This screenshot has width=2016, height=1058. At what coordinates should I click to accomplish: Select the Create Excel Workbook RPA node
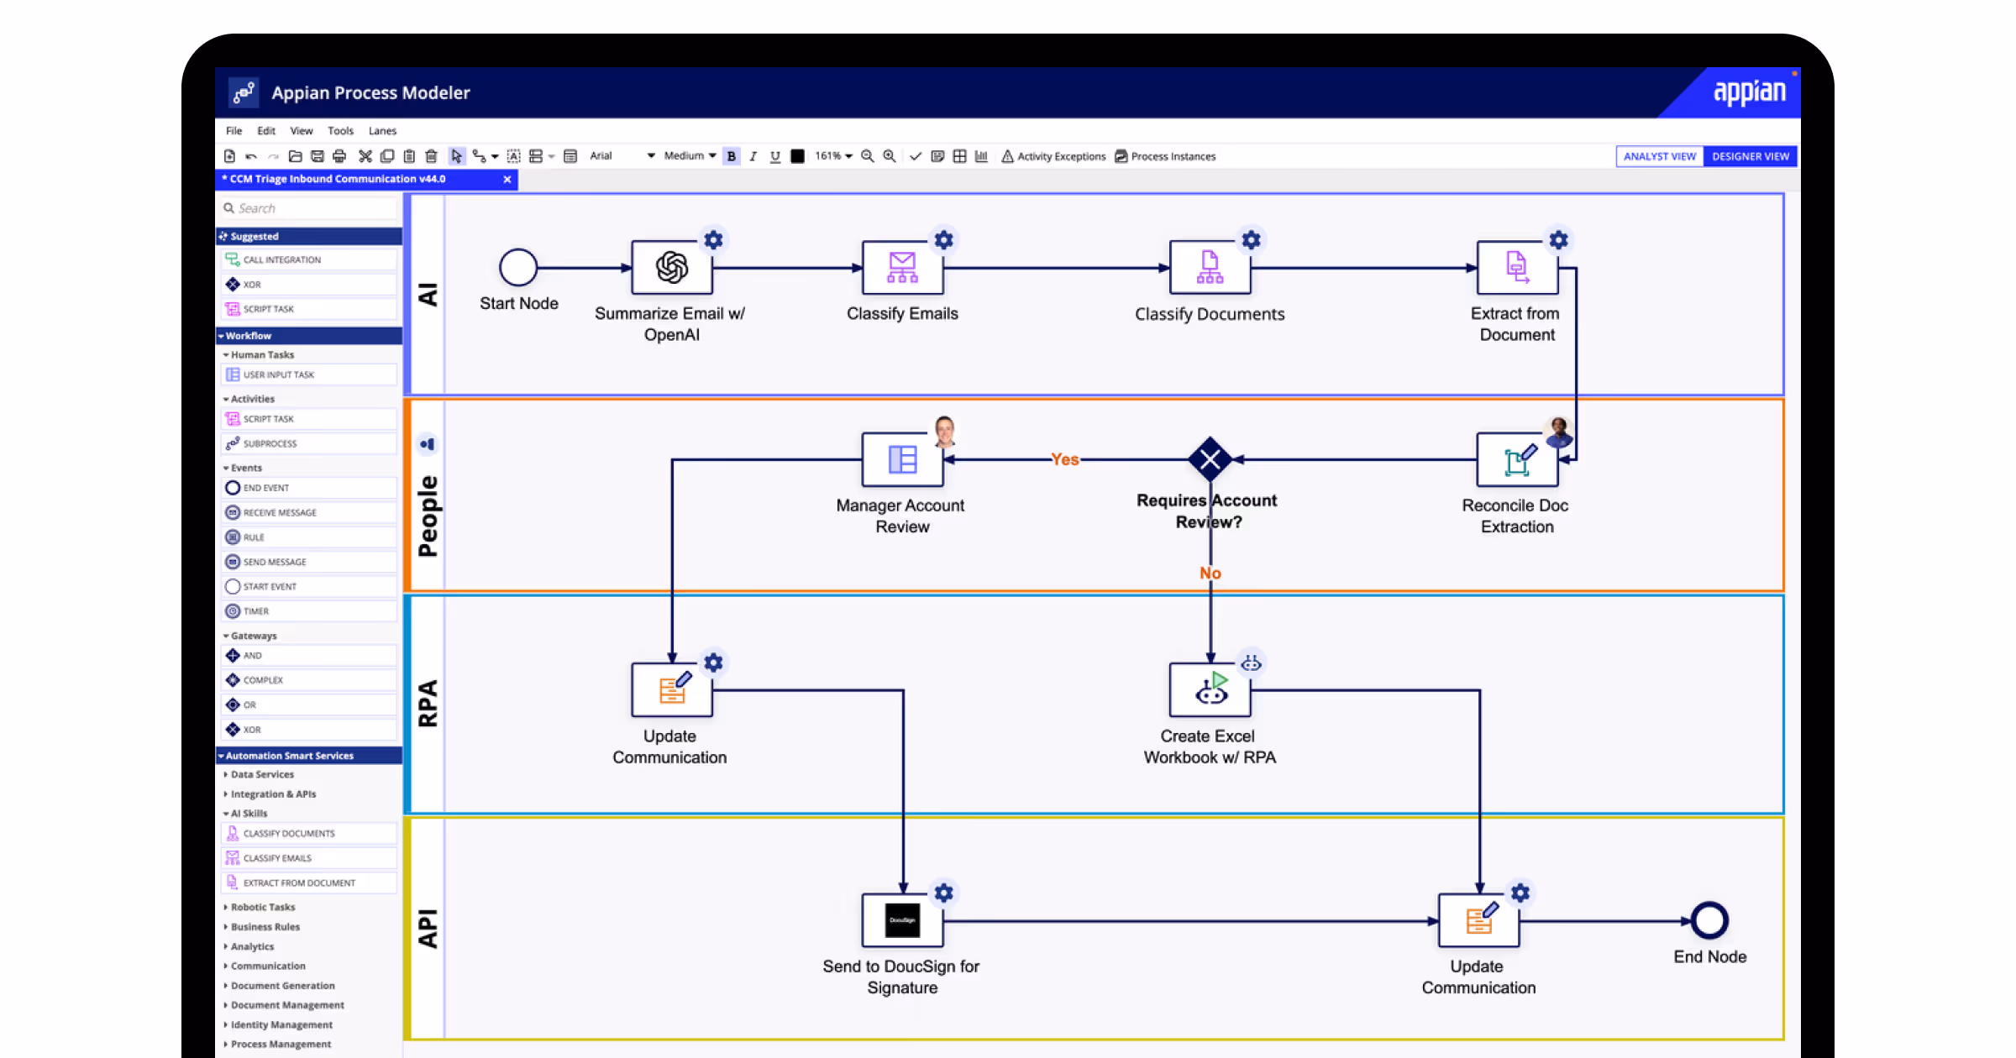point(1210,690)
